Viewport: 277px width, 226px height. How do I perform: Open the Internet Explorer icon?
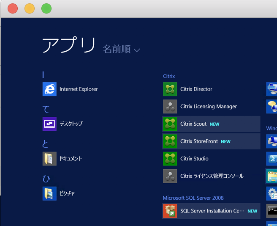tap(49, 89)
